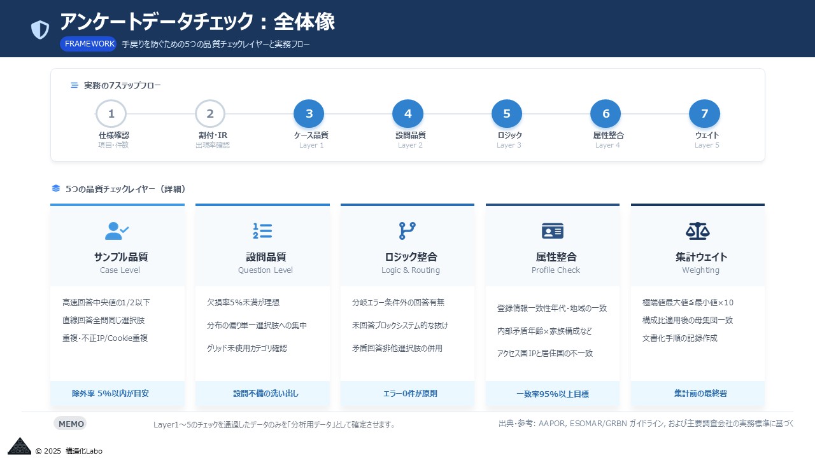Click the 出典・参考 source citation text
Screen dimensions: 815x458
coord(646,424)
